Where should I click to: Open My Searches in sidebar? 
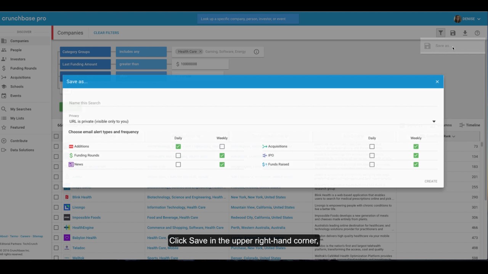pyautogui.click(x=21, y=109)
